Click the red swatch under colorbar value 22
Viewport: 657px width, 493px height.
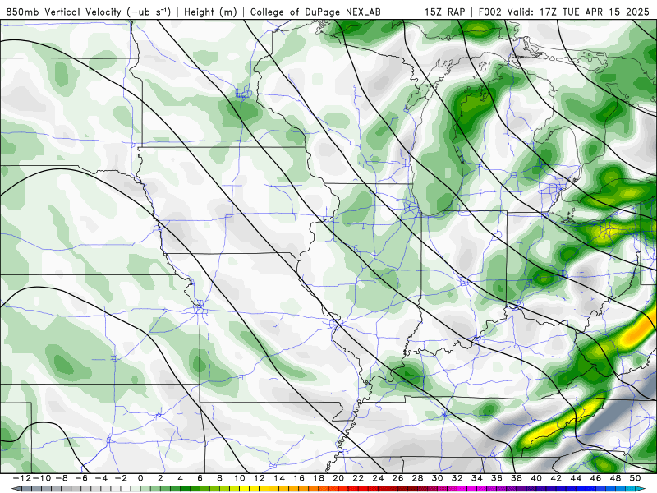click(x=363, y=488)
